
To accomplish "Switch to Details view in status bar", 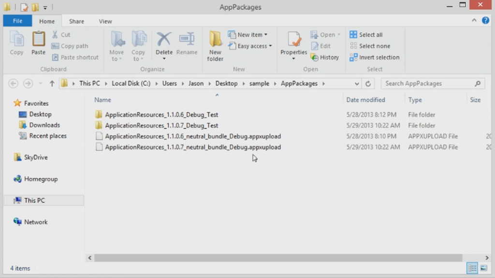I will click(x=472, y=268).
